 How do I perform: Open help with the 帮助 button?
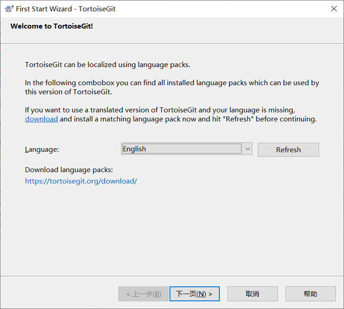point(310,294)
